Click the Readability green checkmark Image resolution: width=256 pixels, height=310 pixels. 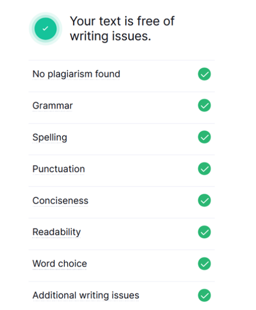point(204,232)
